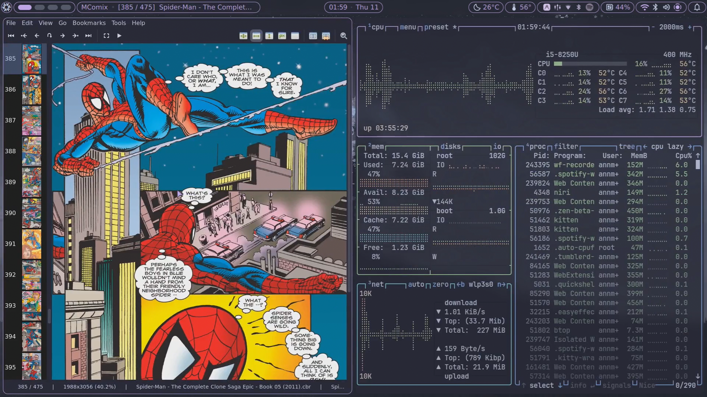Click the back ten pages arrow icon
707x397 pixels.
pyautogui.click(x=24, y=36)
